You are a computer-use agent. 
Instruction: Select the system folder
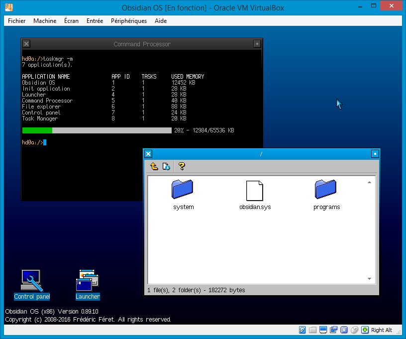click(x=183, y=195)
